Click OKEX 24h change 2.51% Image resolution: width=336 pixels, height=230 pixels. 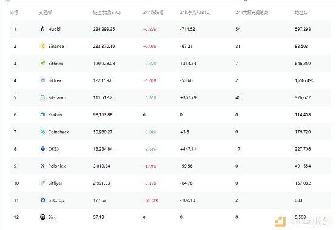click(x=150, y=149)
